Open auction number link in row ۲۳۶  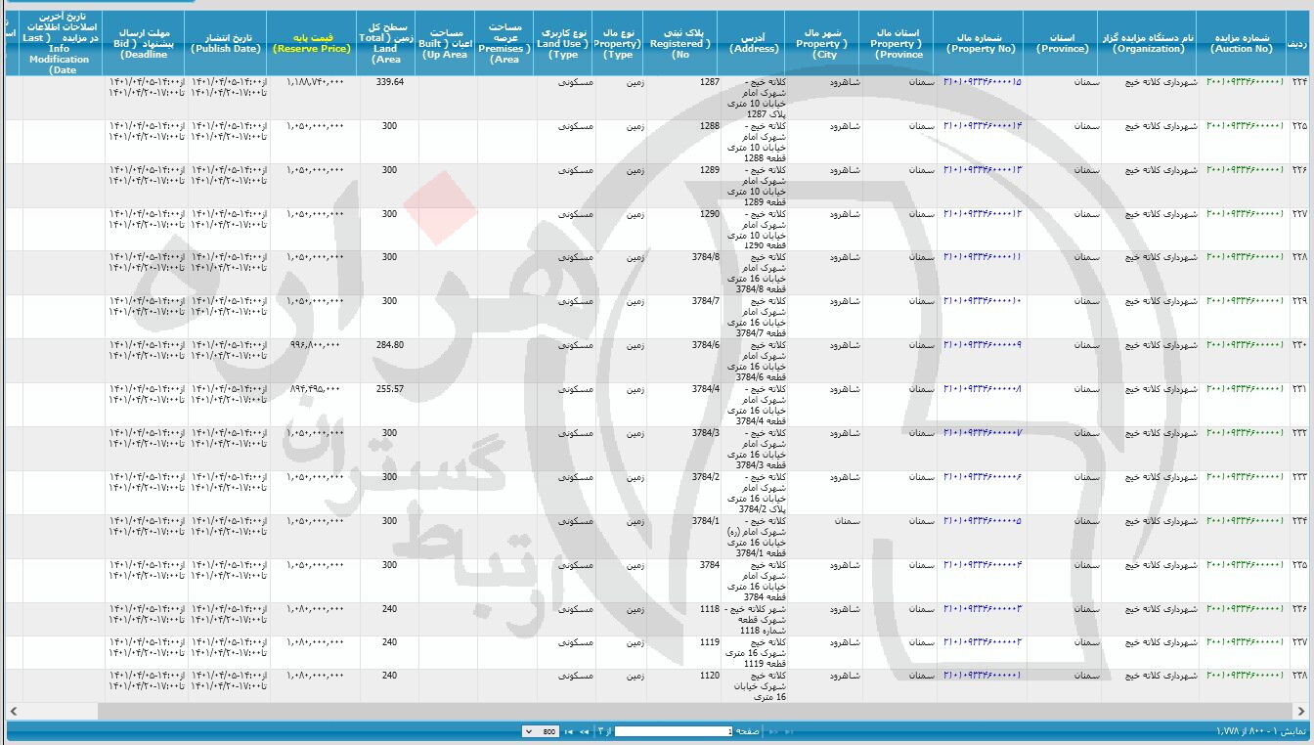click(1244, 609)
